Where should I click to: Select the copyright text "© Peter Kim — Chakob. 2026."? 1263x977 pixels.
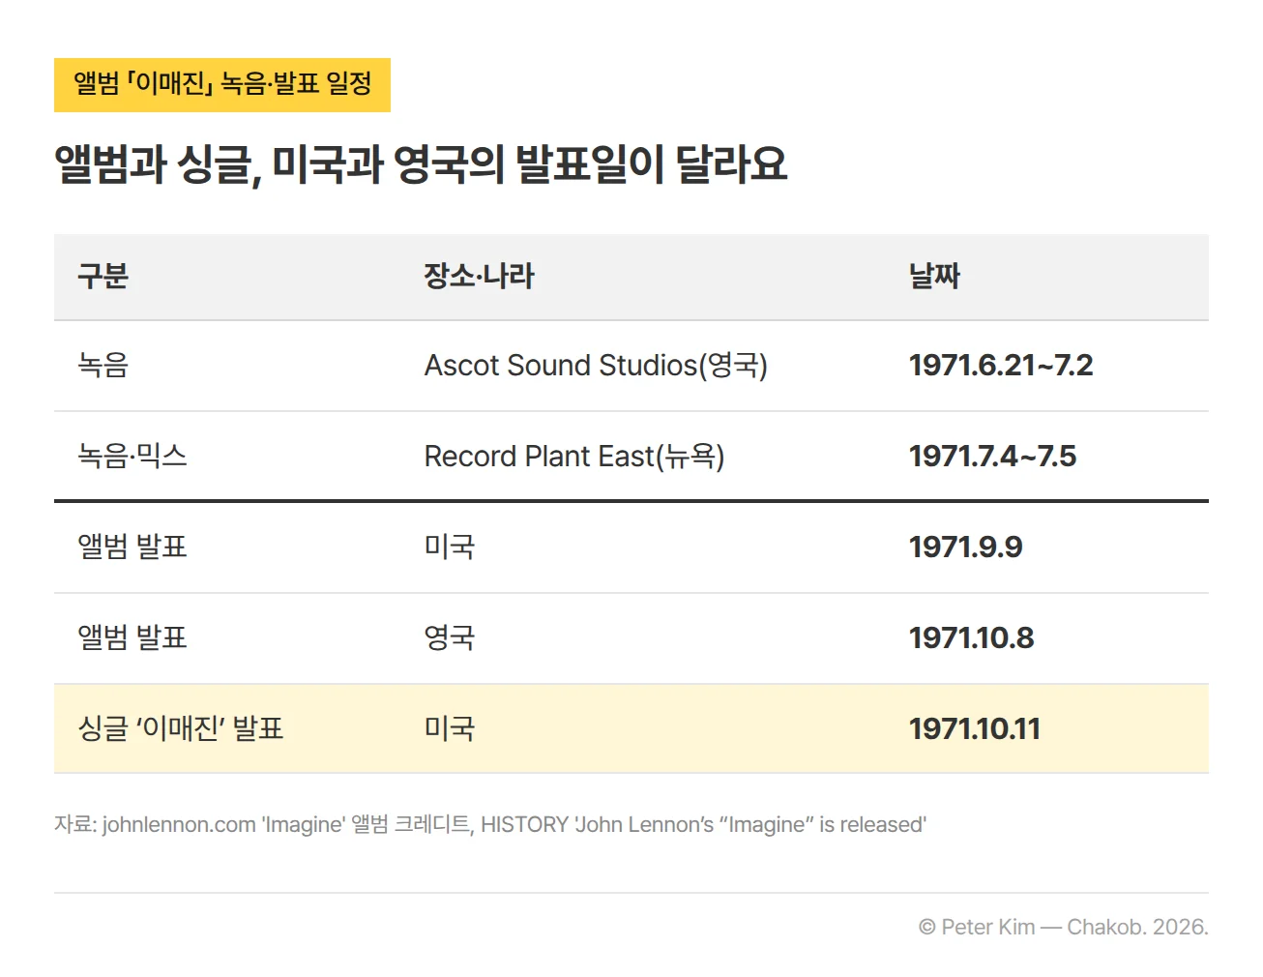[1064, 927]
